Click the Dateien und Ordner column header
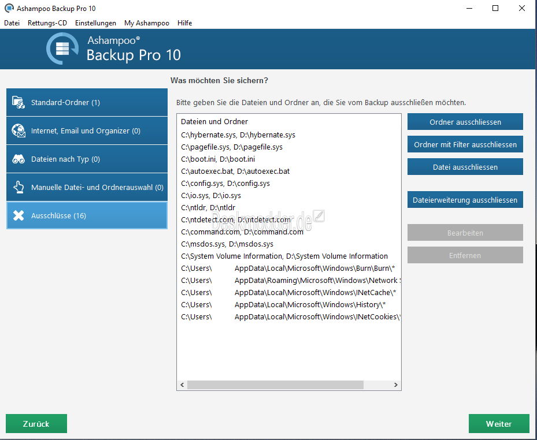This screenshot has width=537, height=440. [x=214, y=121]
